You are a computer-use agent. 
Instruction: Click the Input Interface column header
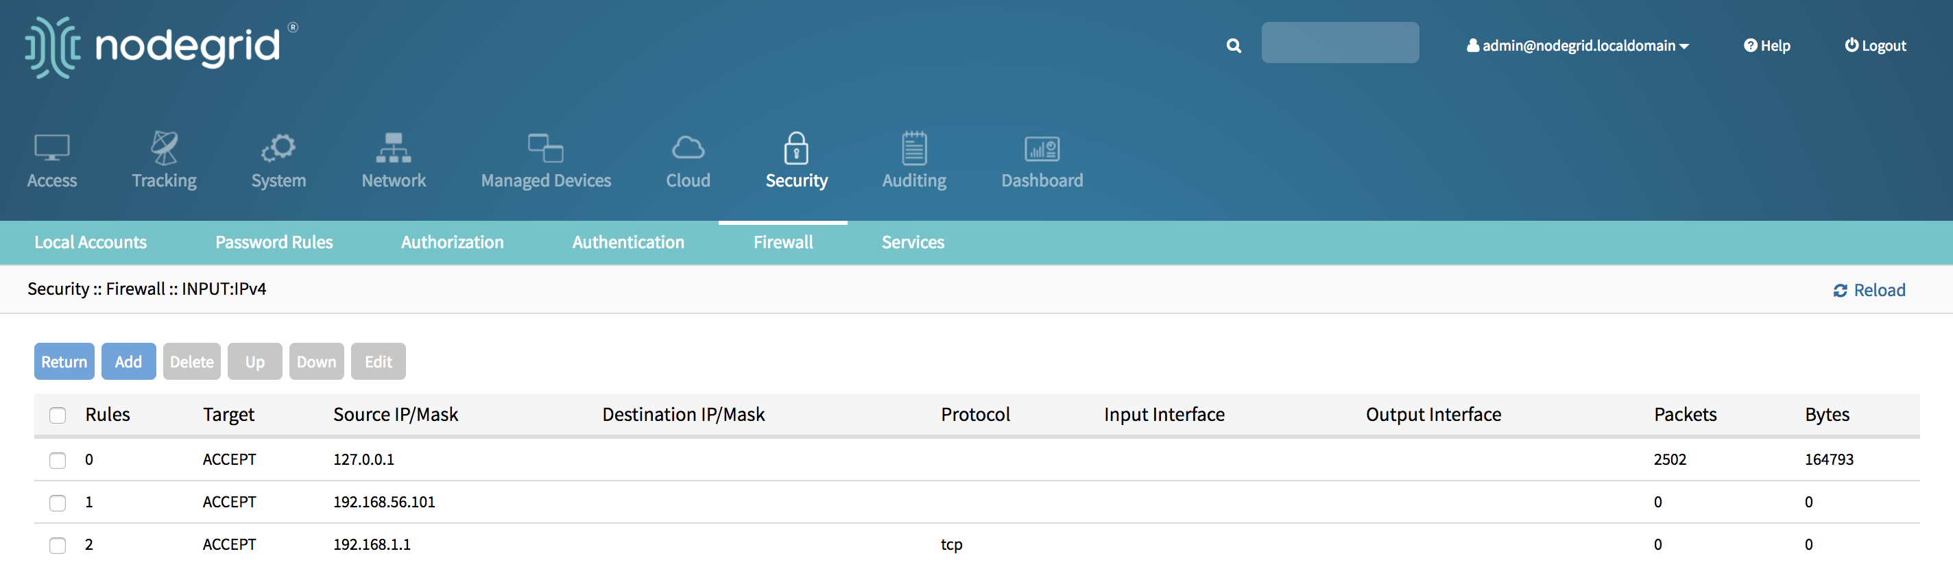coord(1164,415)
